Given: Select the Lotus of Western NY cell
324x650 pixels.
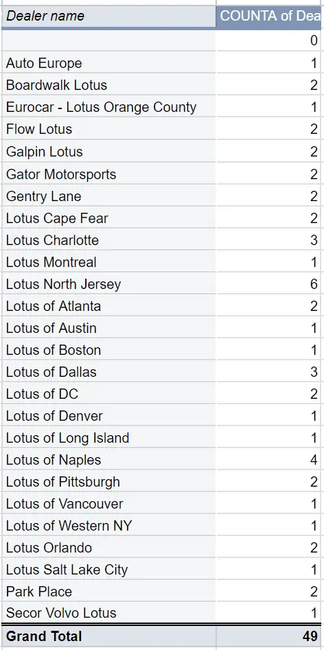Looking at the screenshot, I should click(108, 526).
